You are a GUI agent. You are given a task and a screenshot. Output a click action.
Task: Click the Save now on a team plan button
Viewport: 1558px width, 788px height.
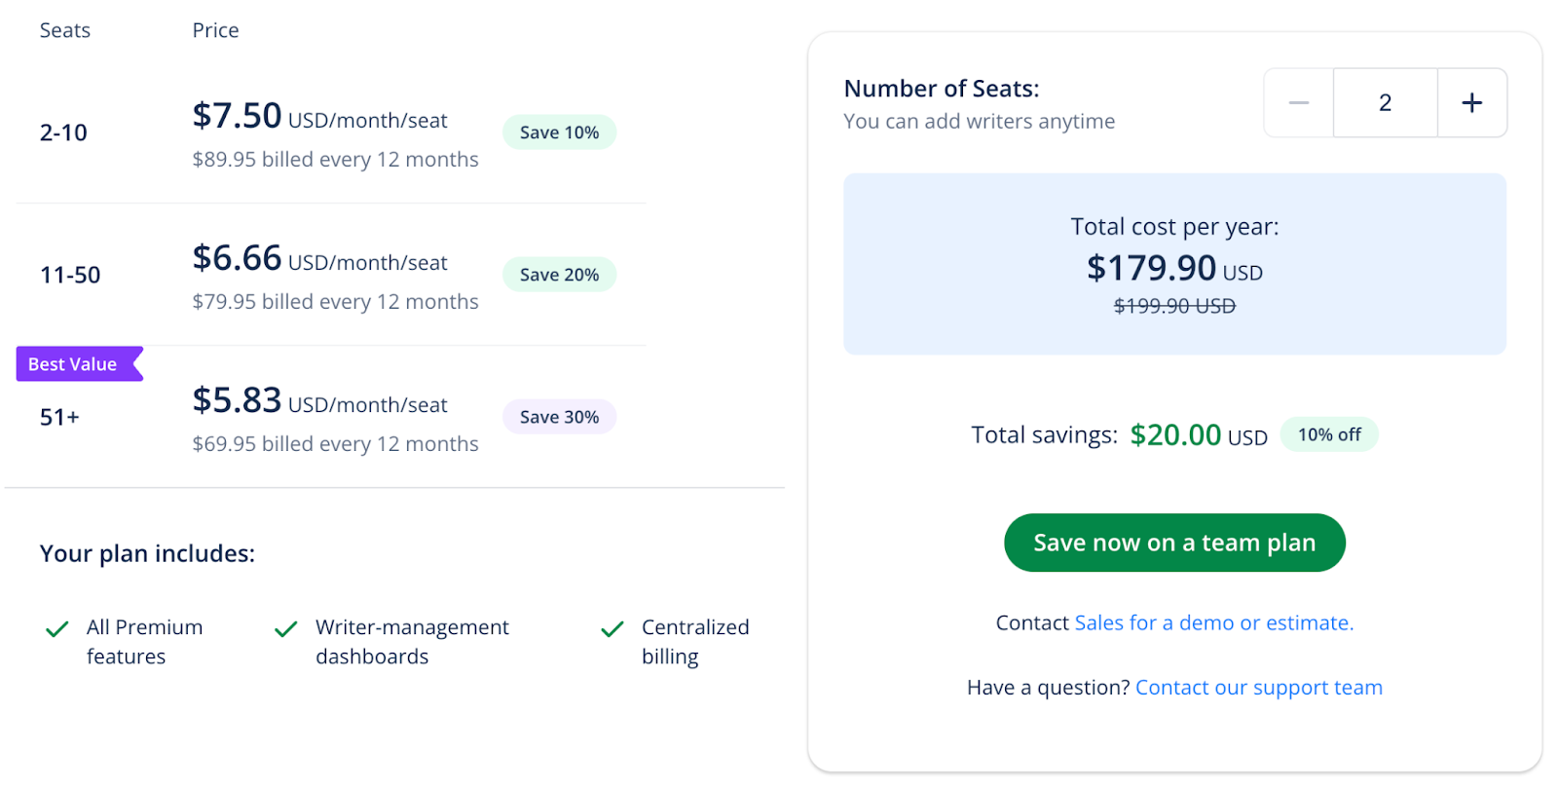1174,543
